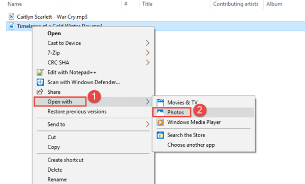Open the file with Photos
Viewport: 305px width, 184px height.
tap(204, 112)
